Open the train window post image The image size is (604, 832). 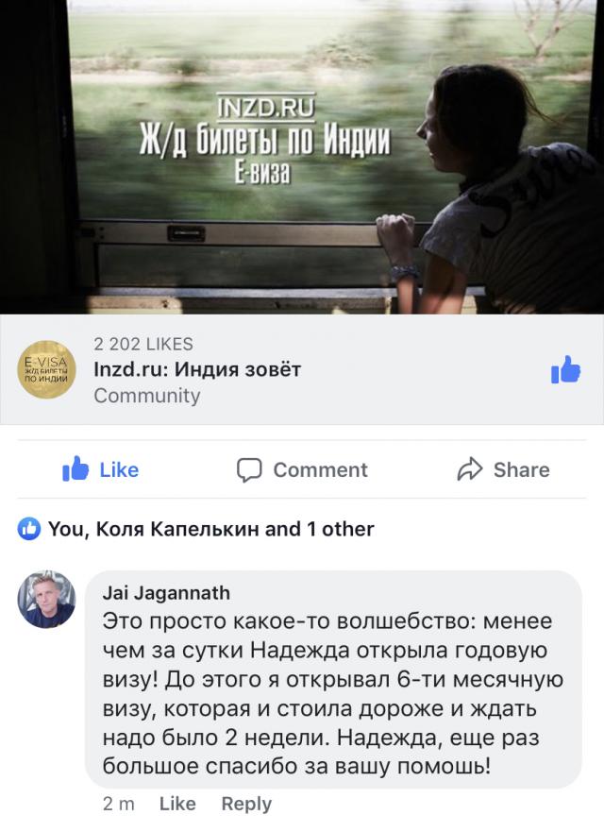(x=302, y=157)
